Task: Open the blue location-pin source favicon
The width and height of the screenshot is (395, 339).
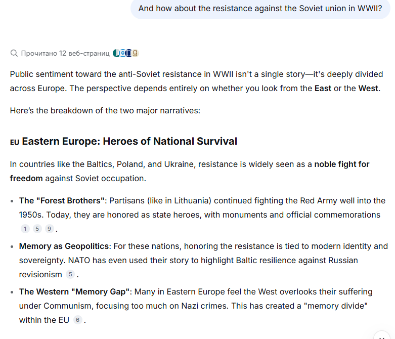Action: [x=123, y=53]
